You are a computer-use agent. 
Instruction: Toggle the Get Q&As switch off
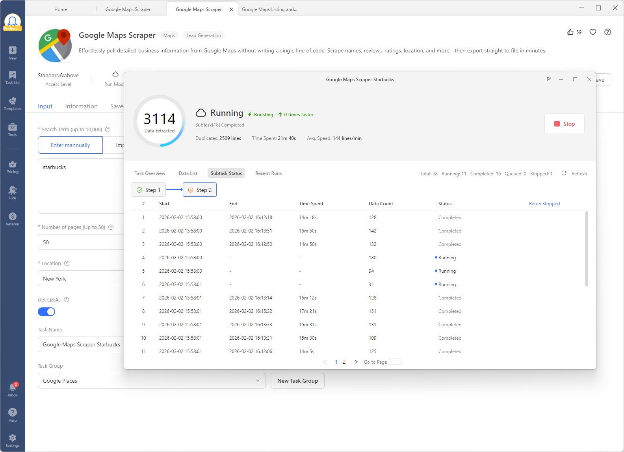[46, 312]
